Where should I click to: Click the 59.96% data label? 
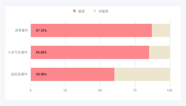point(41,74)
